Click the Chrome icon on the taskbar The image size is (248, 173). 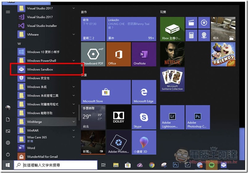point(152,165)
